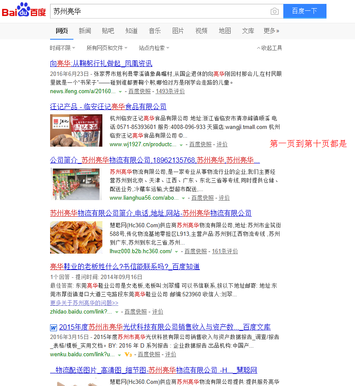Click the 汪记食品 product thumbnail
Image resolution: width=355 pixels, height=386 pixels.
pyautogui.click(x=76, y=131)
